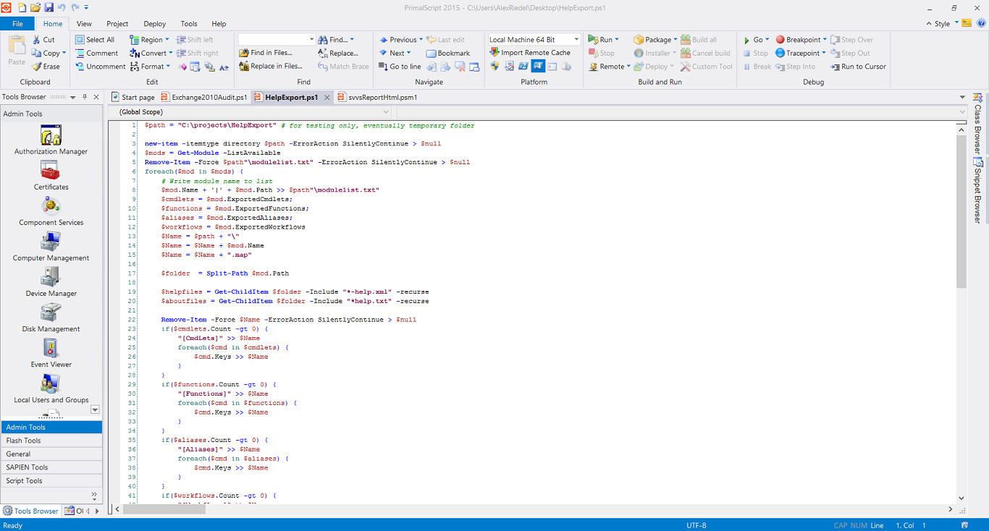Open Find in Files dialog
The width and height of the screenshot is (989, 531).
[x=266, y=53]
